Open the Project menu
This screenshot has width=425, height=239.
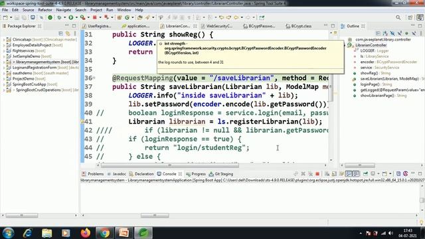click(96, 10)
